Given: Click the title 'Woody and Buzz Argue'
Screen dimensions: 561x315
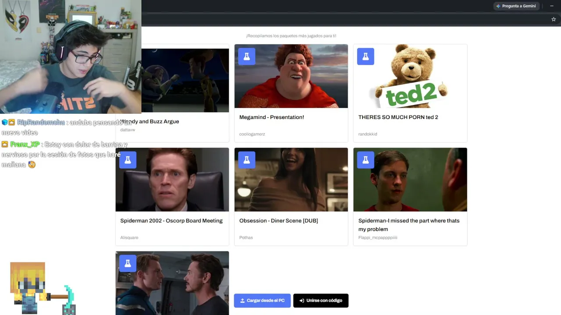Looking at the screenshot, I should [150, 122].
